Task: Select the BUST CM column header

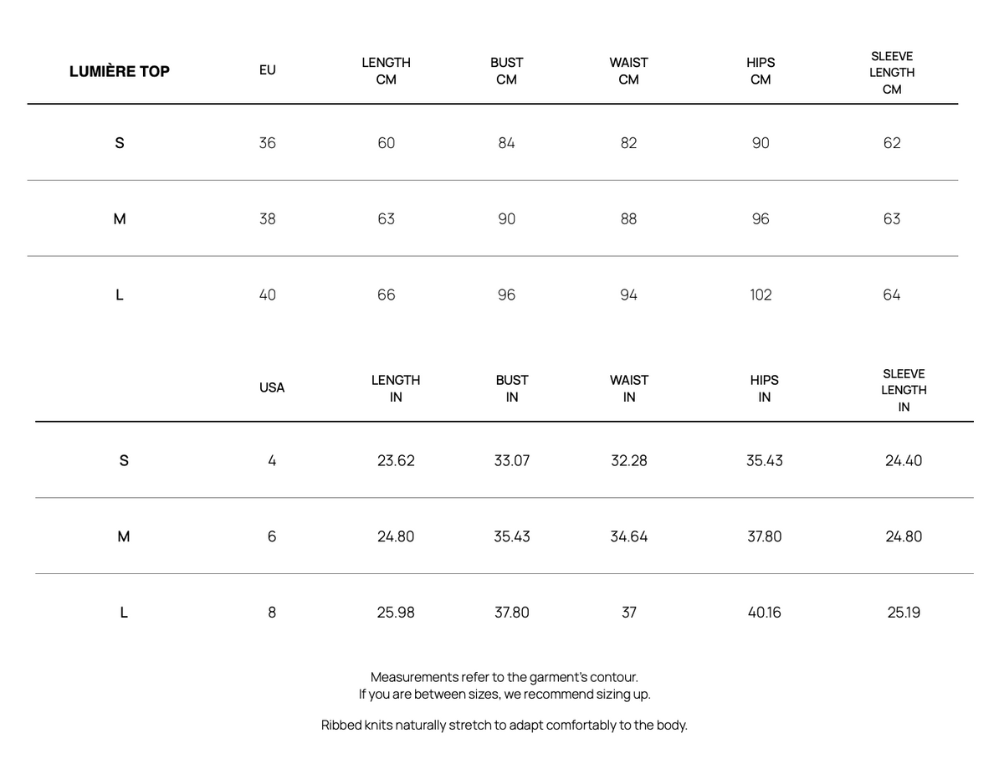Action: pos(506,71)
